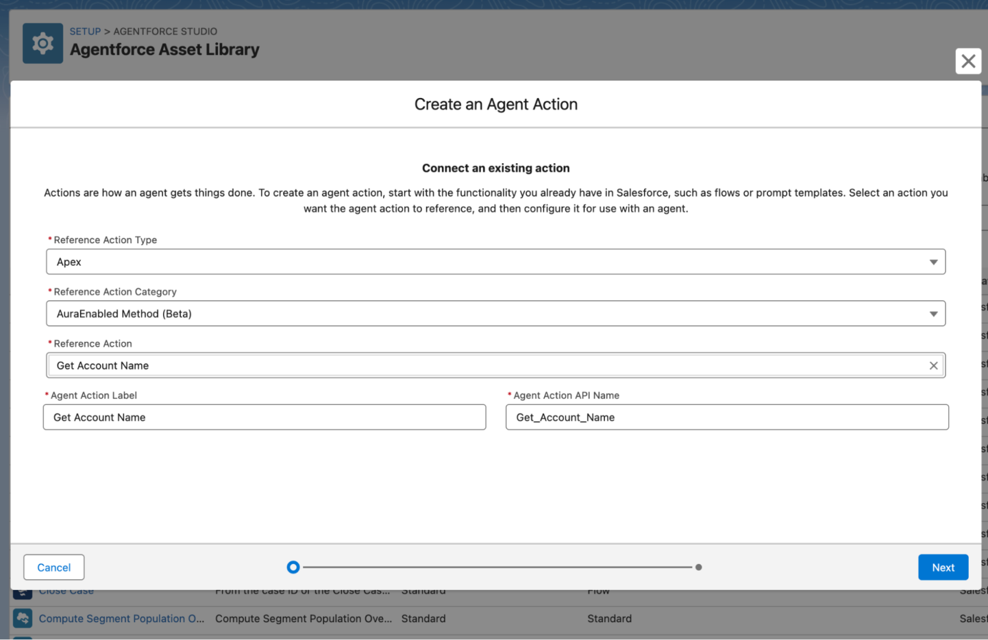Edit the Agent Action API Name field
This screenshot has width=988, height=640.
click(x=727, y=417)
